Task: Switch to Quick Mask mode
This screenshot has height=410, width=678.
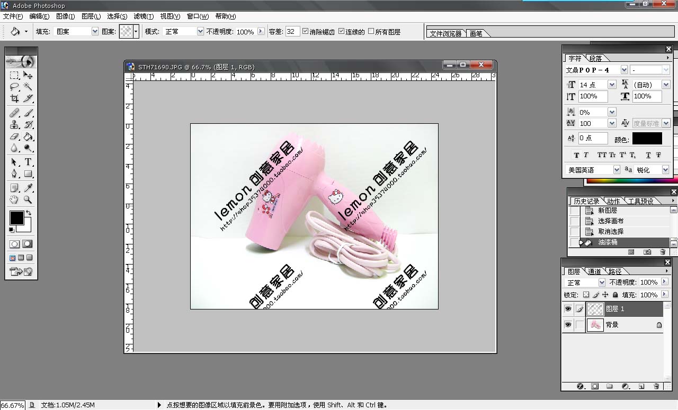Action: 27,244
